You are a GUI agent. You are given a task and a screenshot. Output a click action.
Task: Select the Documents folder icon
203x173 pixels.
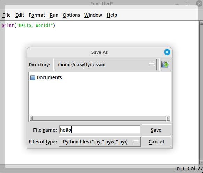click(32, 77)
